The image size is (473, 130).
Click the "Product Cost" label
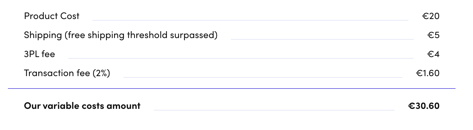pos(52,16)
